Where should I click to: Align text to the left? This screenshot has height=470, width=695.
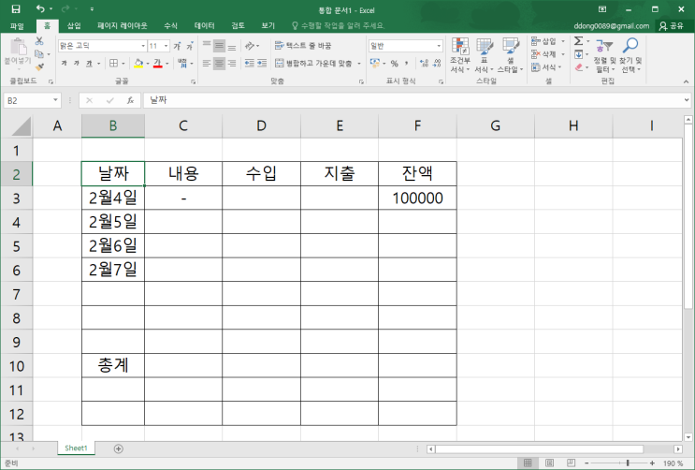click(x=207, y=64)
